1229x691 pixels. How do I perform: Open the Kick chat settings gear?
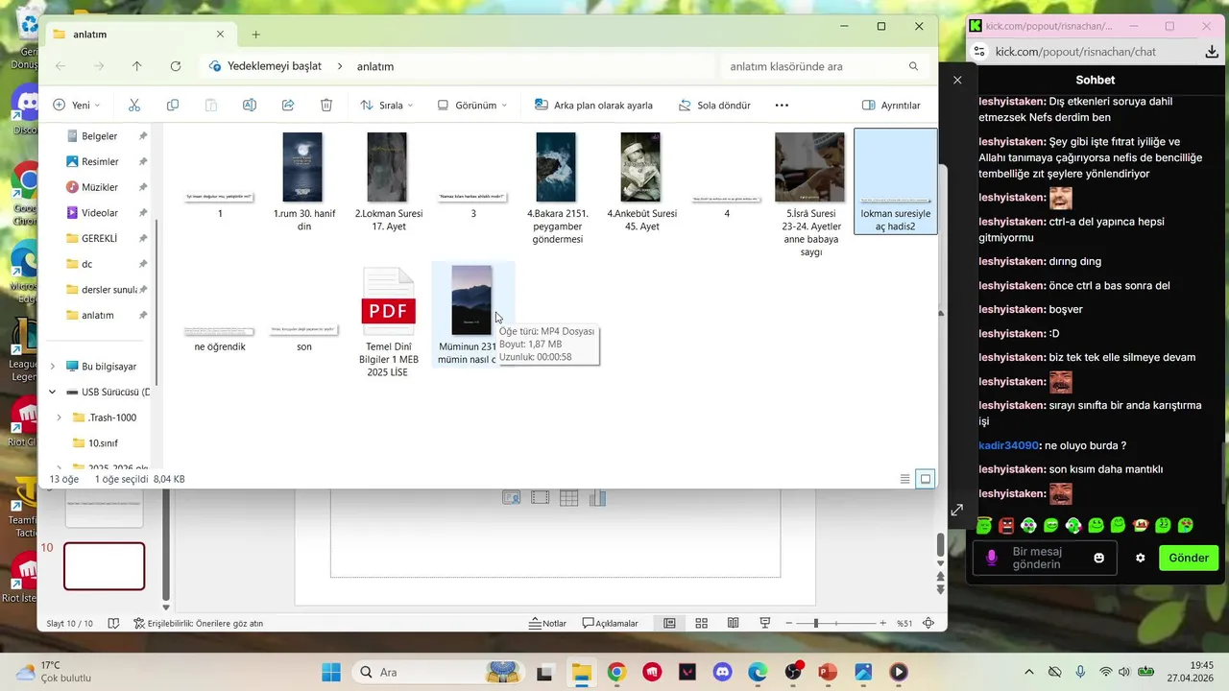pos(1141,558)
